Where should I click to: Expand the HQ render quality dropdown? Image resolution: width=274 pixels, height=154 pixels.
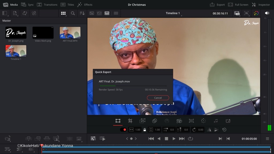click(237, 13)
